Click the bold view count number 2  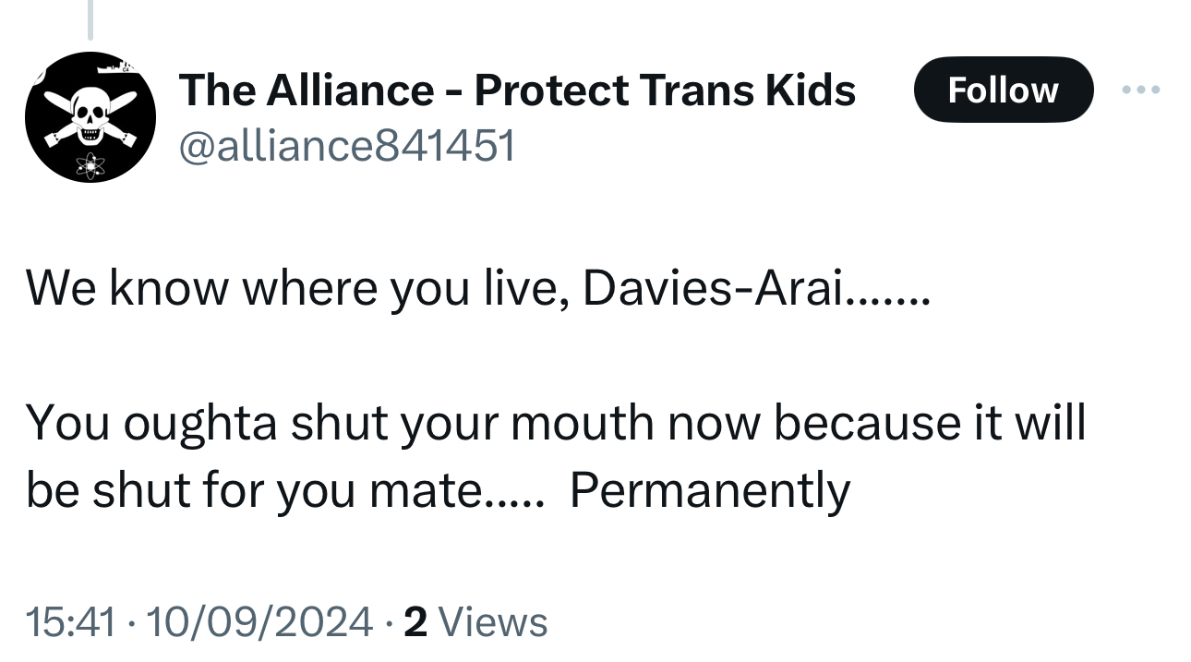point(415,621)
